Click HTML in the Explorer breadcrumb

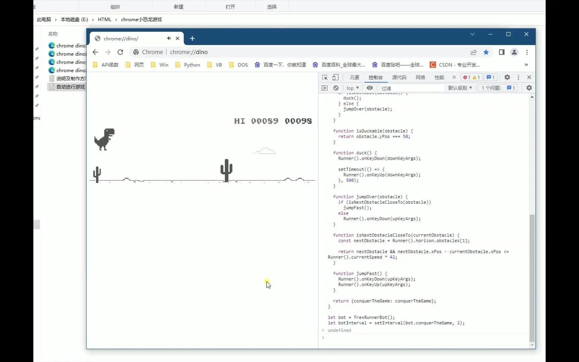coord(105,19)
